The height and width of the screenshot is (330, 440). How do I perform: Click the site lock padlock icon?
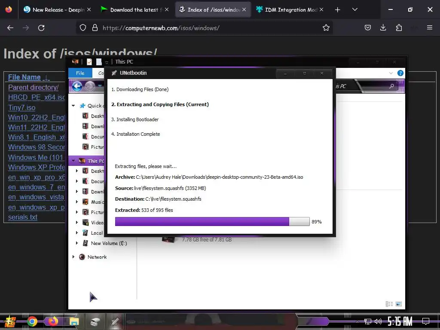[x=95, y=28]
